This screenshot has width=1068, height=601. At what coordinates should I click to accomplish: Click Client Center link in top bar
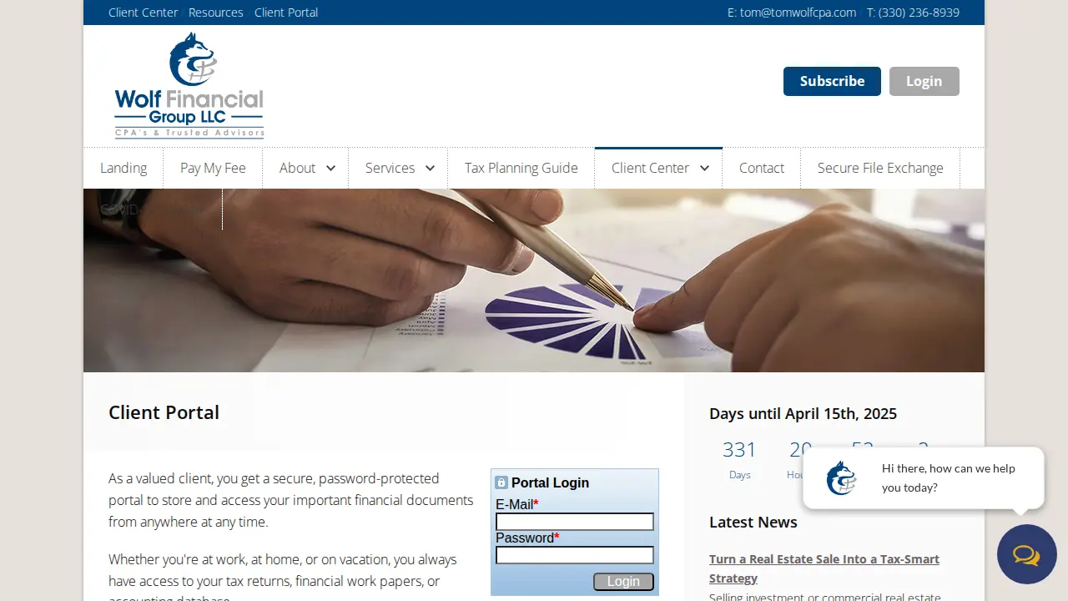tap(144, 13)
